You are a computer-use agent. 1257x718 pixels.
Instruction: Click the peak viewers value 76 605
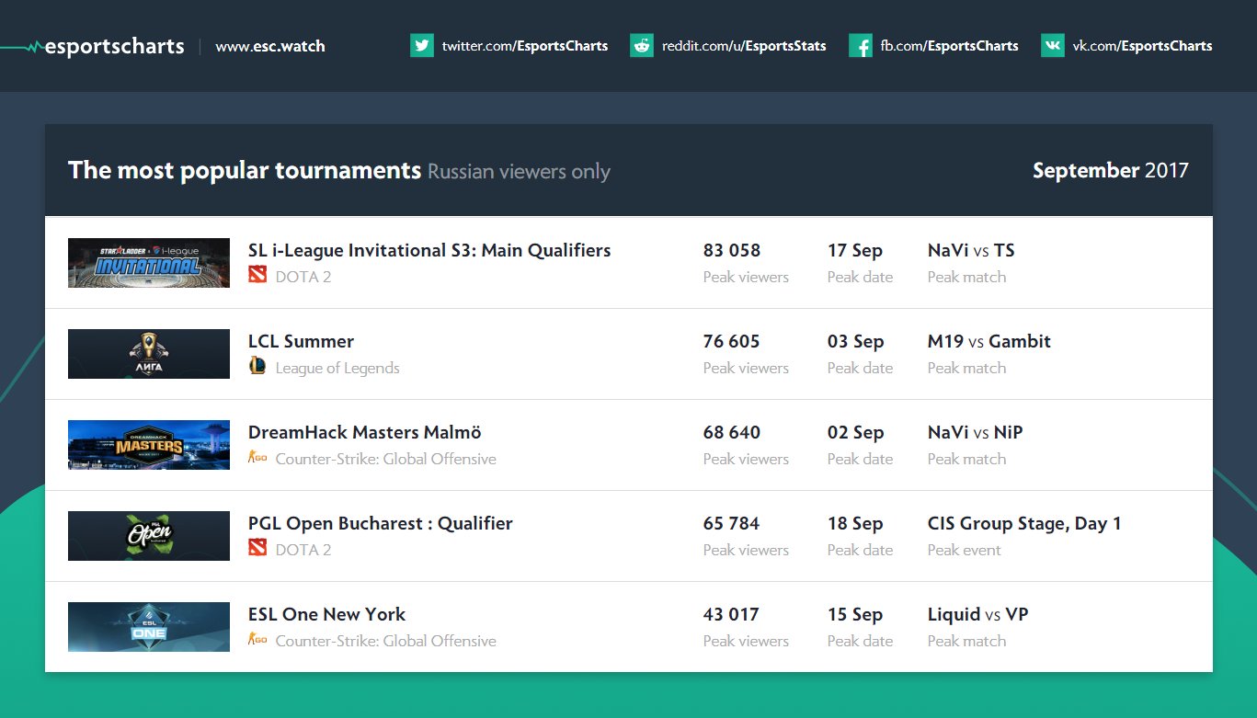[x=732, y=341]
